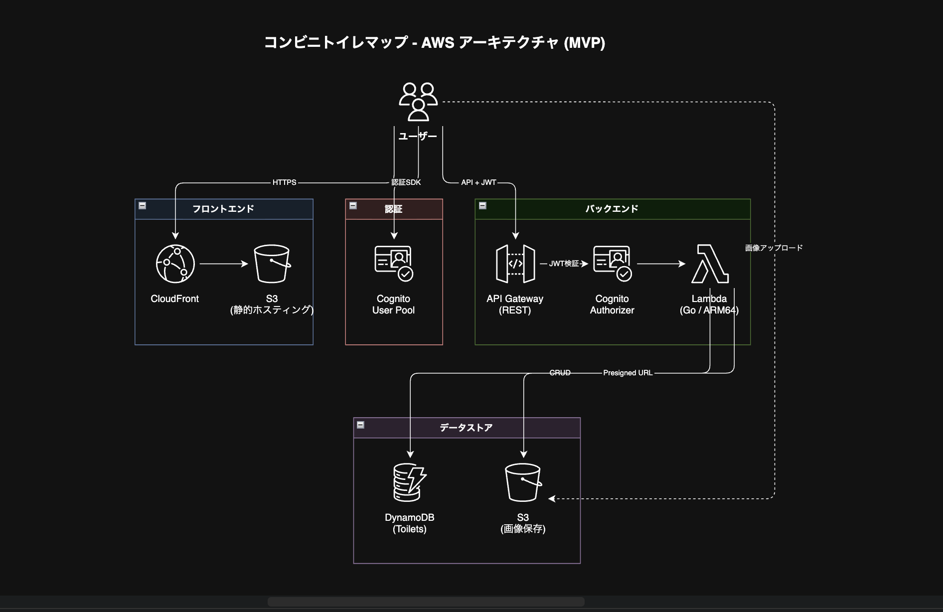The height and width of the screenshot is (612, 943).
Task: Select the バックエンド group header
Action: point(612,209)
